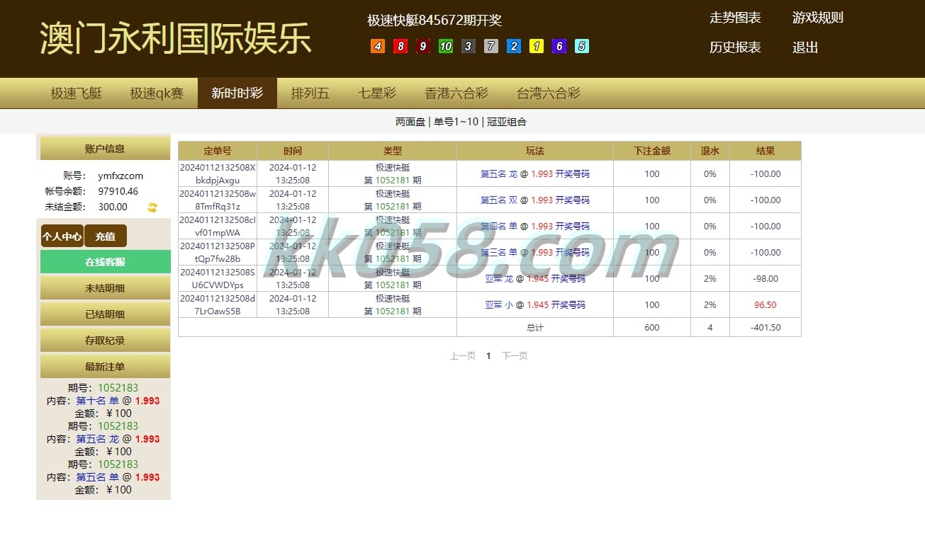Click the purple lottery ball number 6
925x543 pixels.
559,46
